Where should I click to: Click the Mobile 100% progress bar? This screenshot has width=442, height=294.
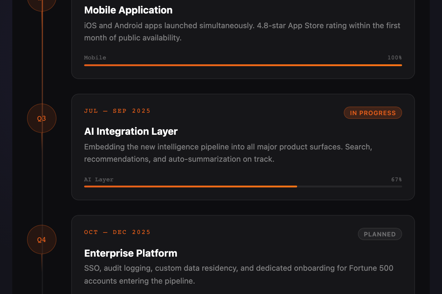(x=243, y=65)
